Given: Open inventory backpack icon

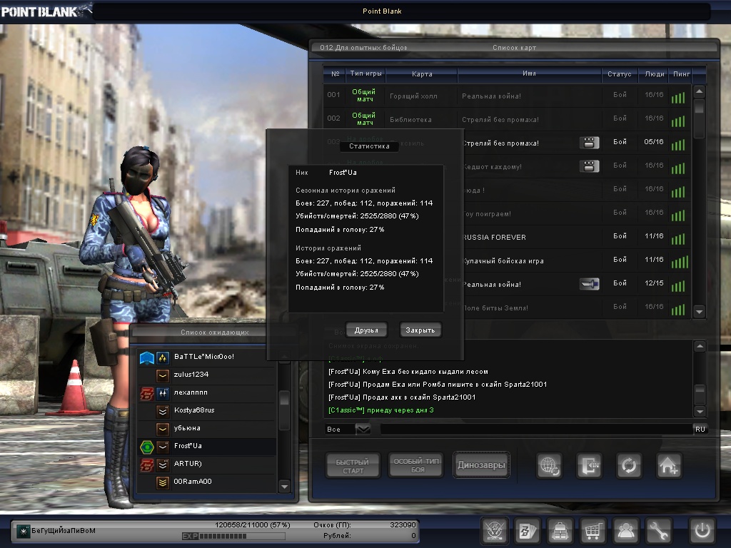Looking at the screenshot, I should coord(560,530).
